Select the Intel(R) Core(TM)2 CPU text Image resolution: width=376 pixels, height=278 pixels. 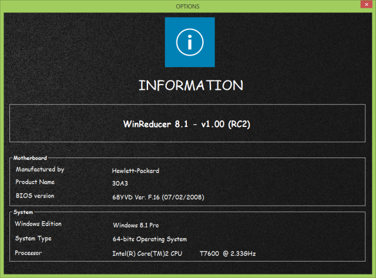tap(147, 254)
